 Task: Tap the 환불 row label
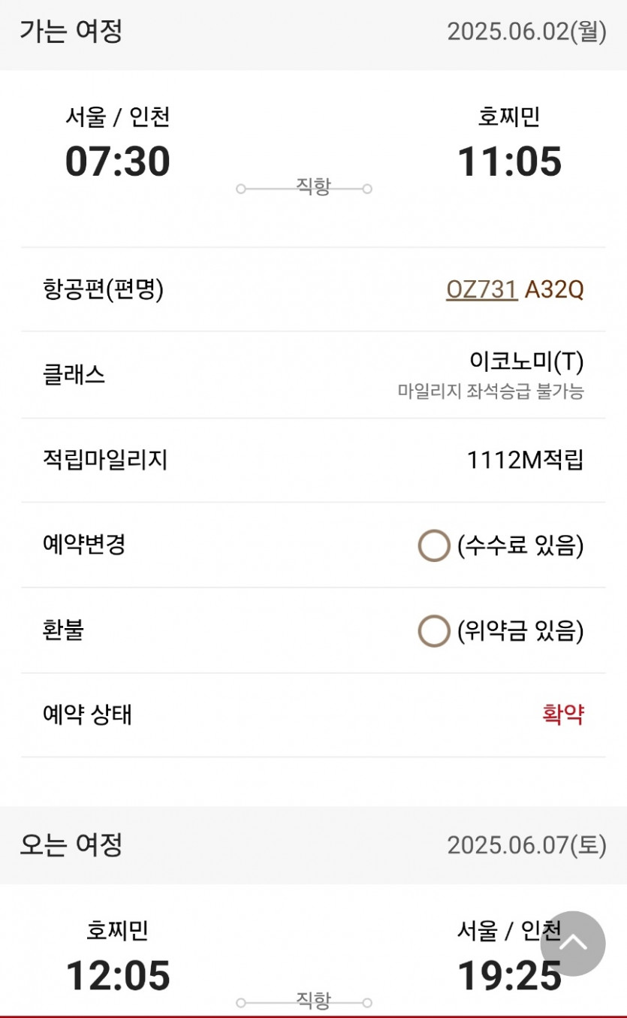63,630
